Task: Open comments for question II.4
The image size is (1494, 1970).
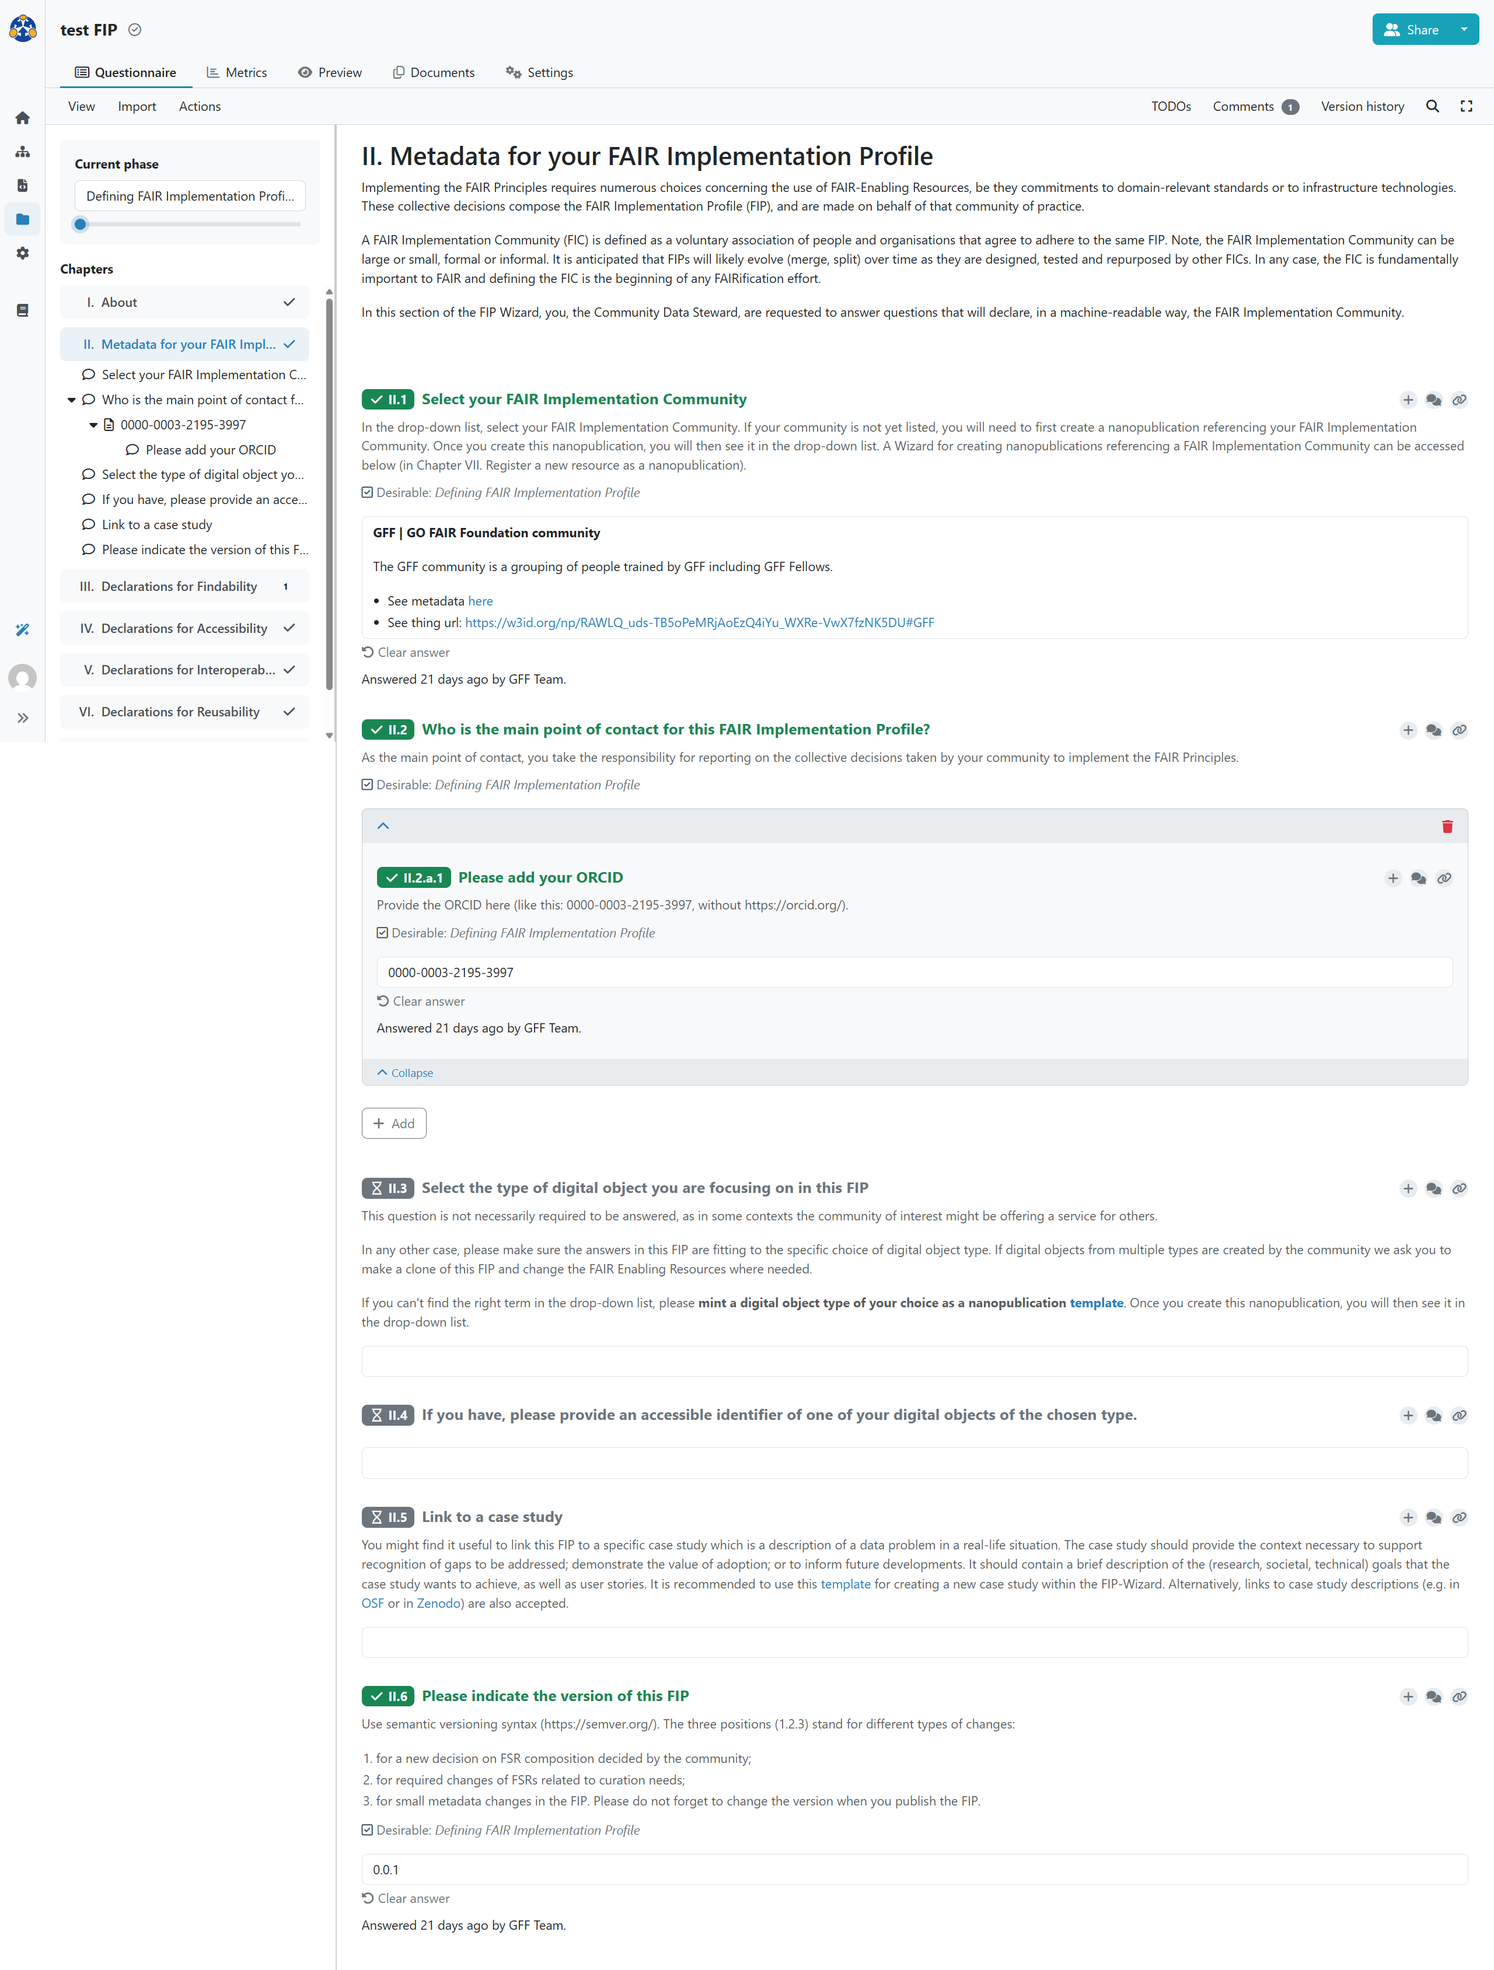Action: coord(1433,1415)
